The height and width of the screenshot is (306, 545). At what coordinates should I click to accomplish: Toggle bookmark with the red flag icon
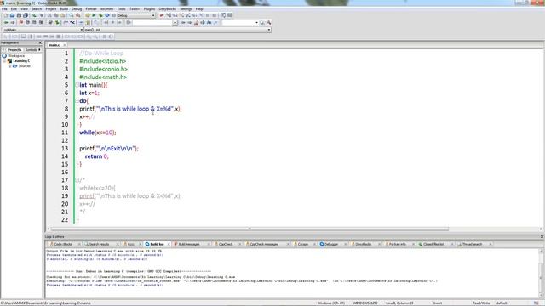click(20, 23)
